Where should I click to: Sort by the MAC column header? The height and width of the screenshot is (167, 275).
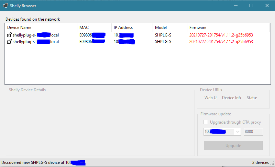(94, 28)
